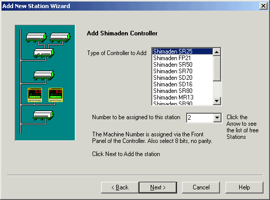Open Help for the wizard
This screenshot has width=270, height=200.
click(x=244, y=187)
